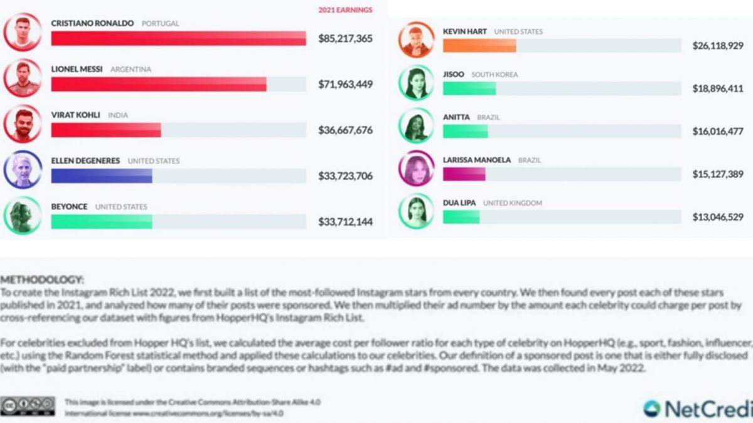
Task: Select Larissa Manoela's avatar image
Action: [x=416, y=168]
